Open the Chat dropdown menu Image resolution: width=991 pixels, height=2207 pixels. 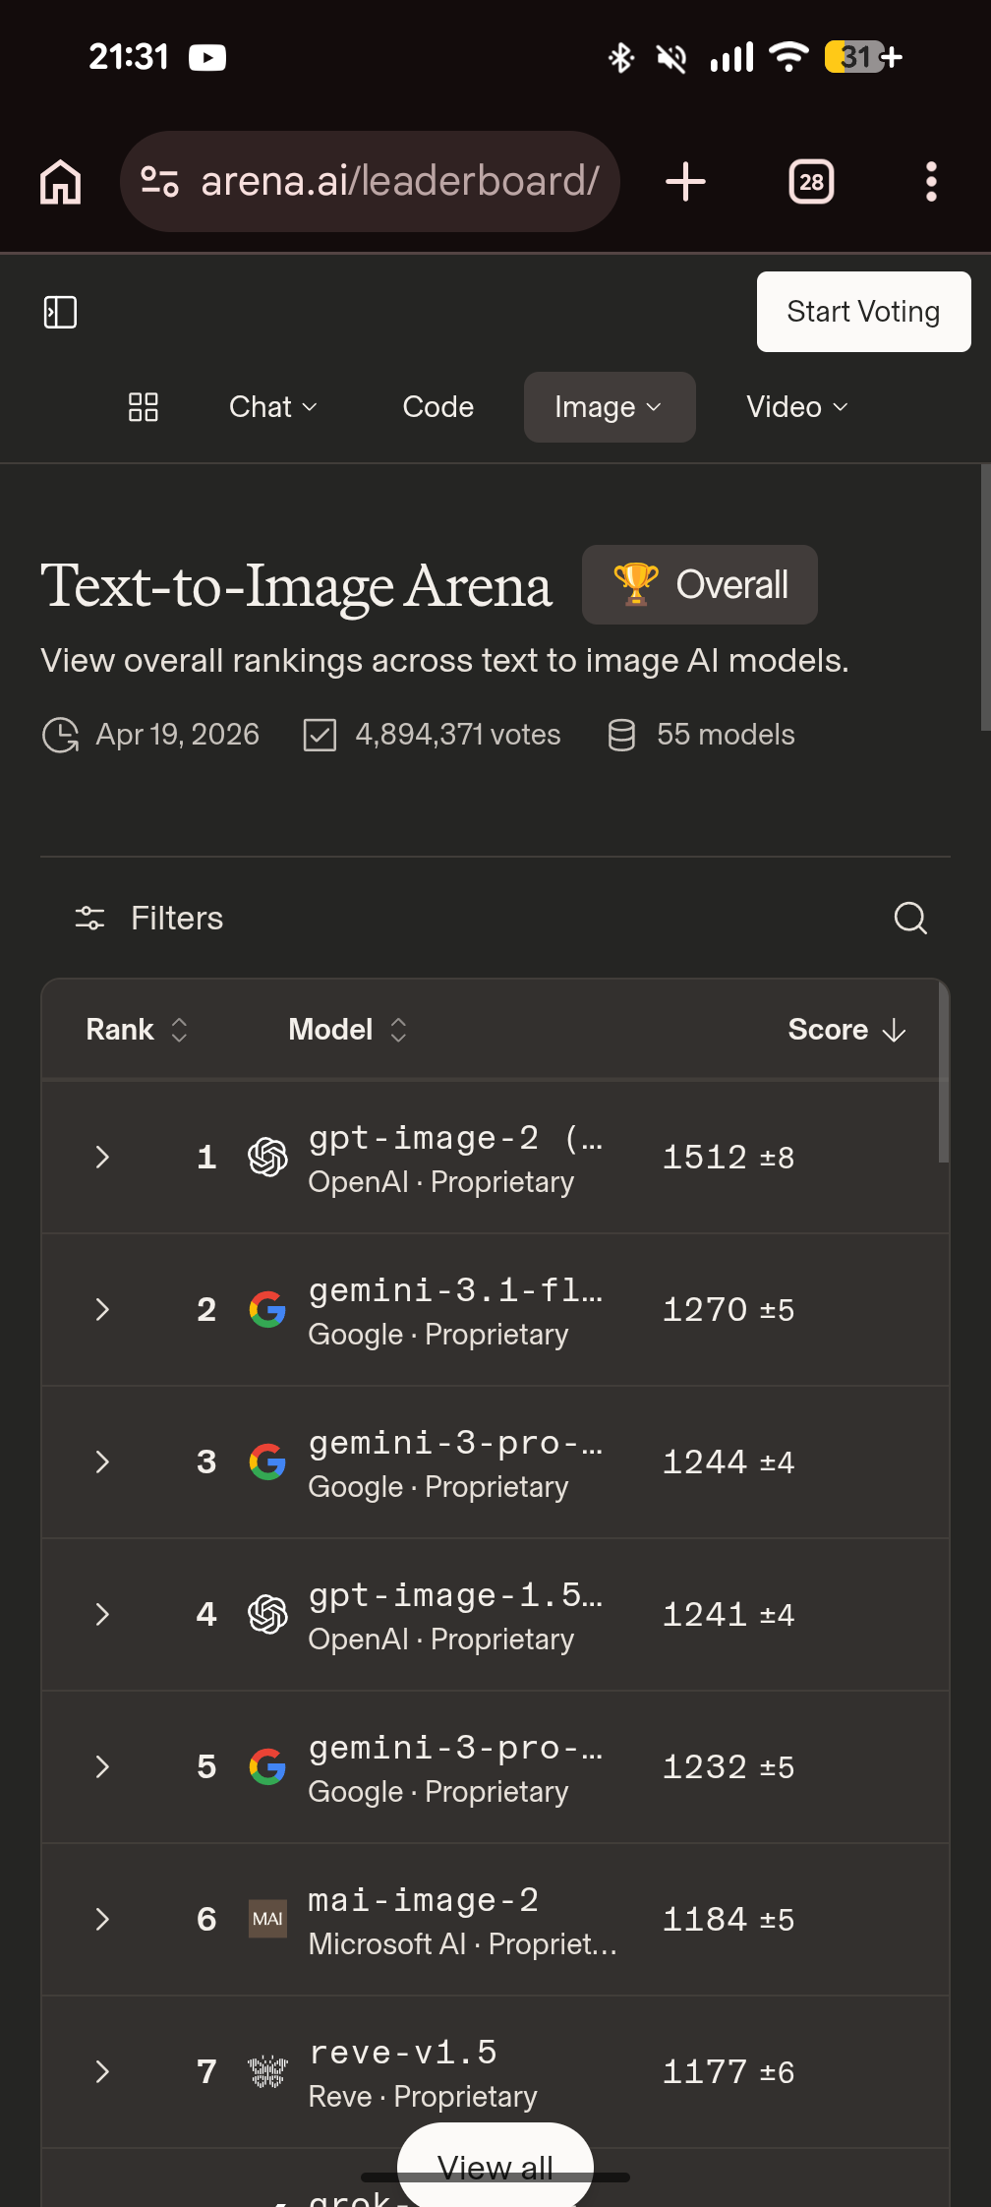click(x=272, y=407)
